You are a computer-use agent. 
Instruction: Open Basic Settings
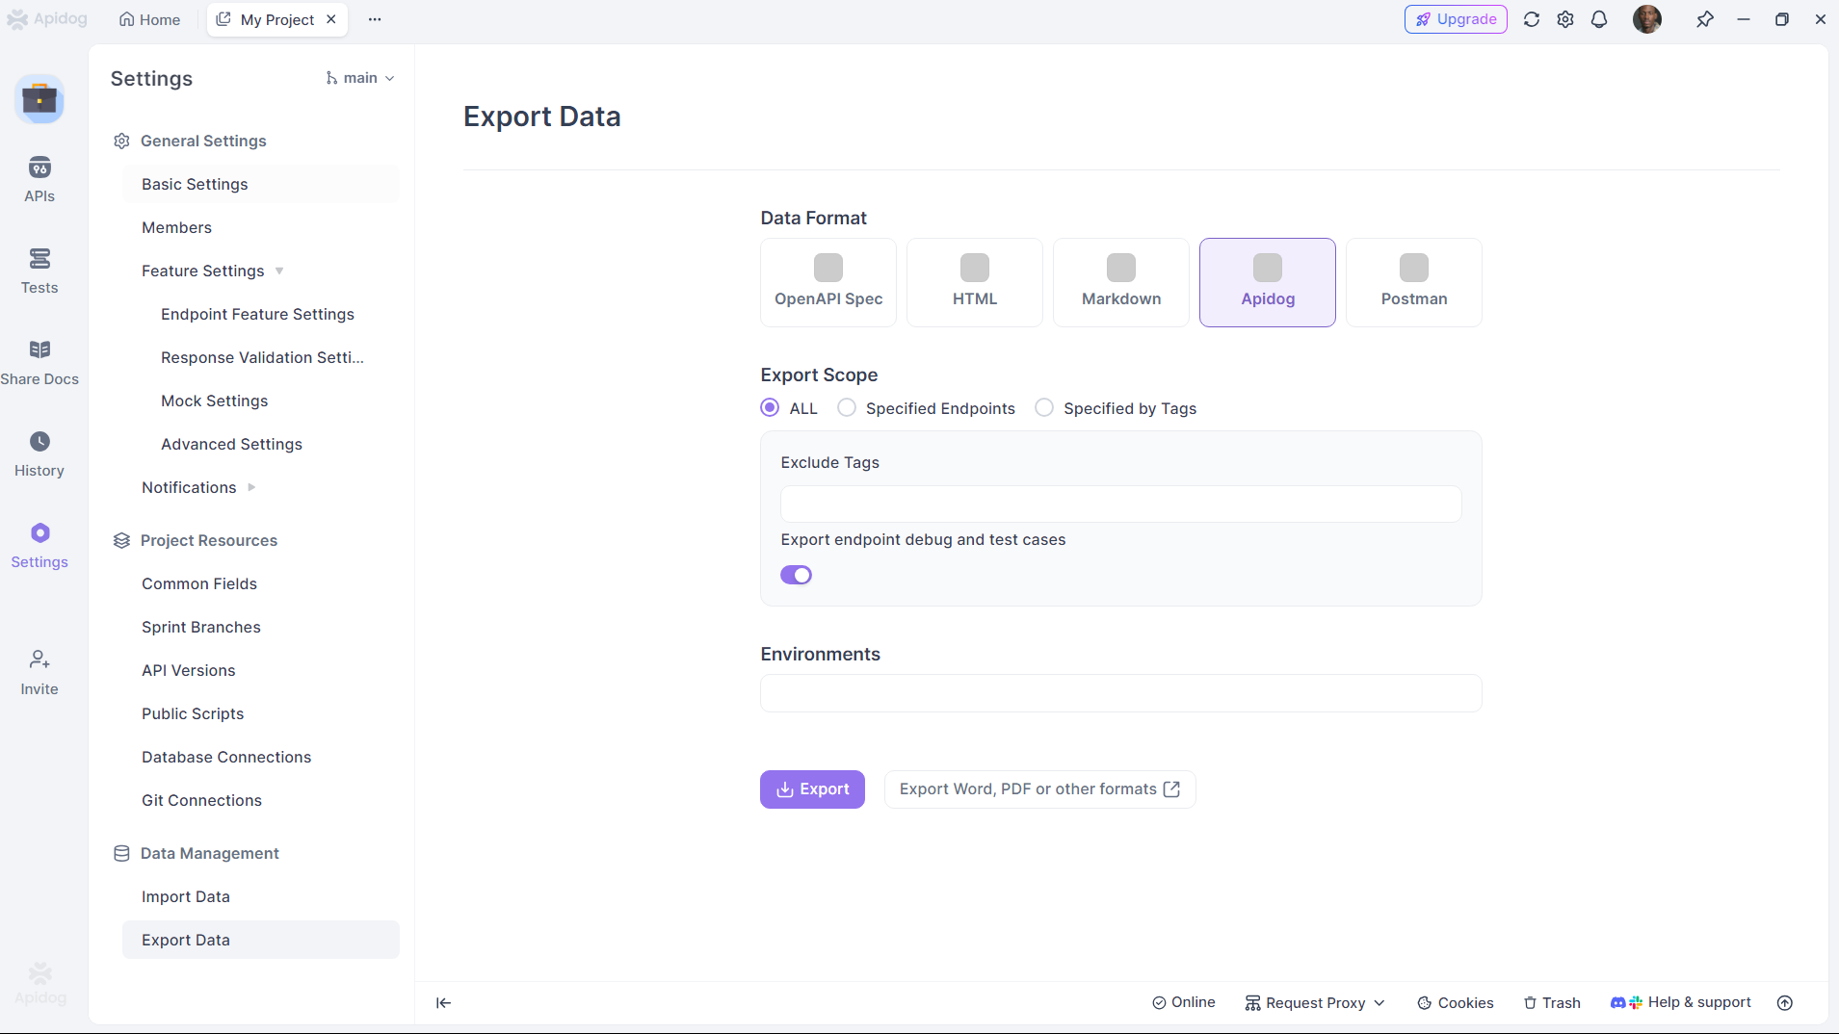coord(261,184)
